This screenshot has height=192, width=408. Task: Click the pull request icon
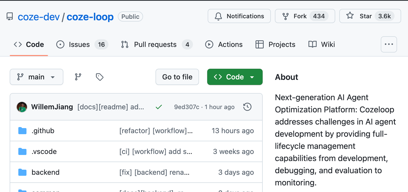pyautogui.click(x=125, y=44)
